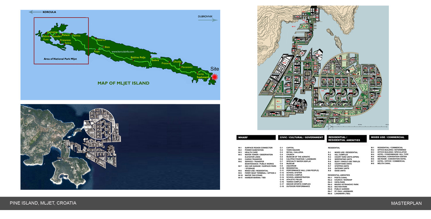This screenshot has height=219, width=431.
Task: Click legend entry W-10 Water Taxi Stand
Action: (x=251, y=175)
